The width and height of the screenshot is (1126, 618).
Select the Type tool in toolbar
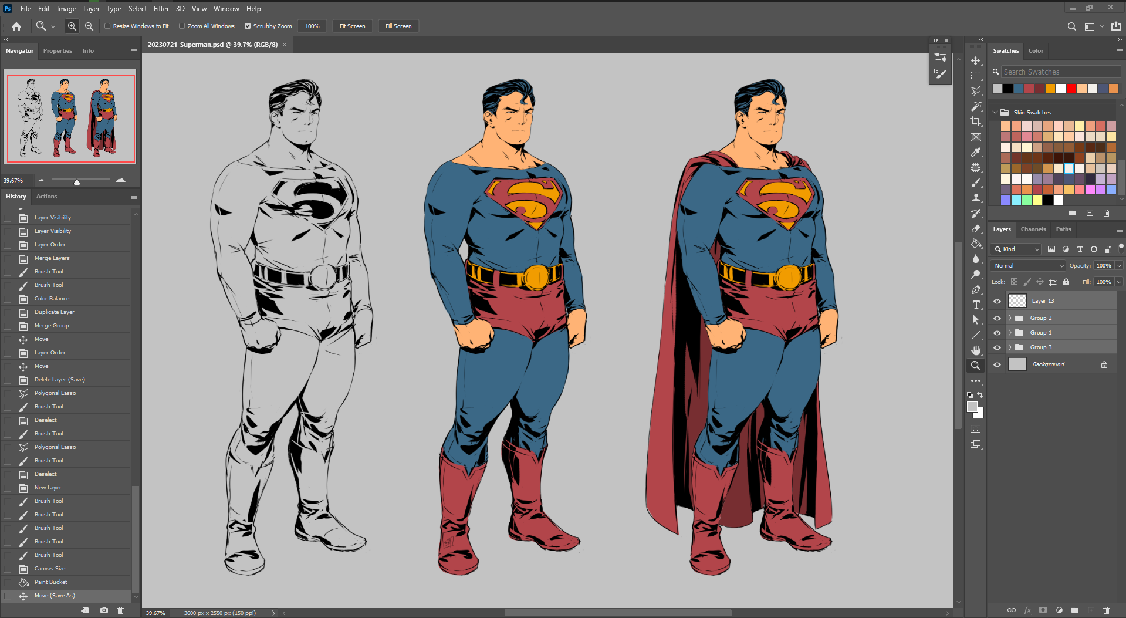point(975,305)
